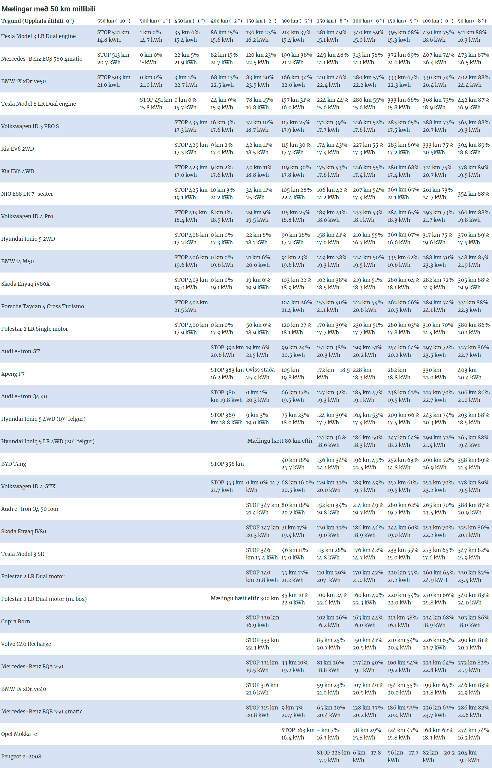Image resolution: width=492 pixels, height=768 pixels.
Task: Click the 'STOP 392 km 20.6 kWh' cell
Action: click(x=227, y=351)
